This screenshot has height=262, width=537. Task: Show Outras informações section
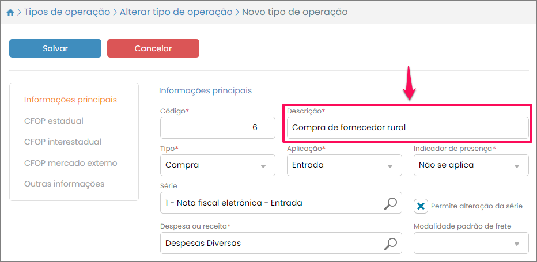64,184
